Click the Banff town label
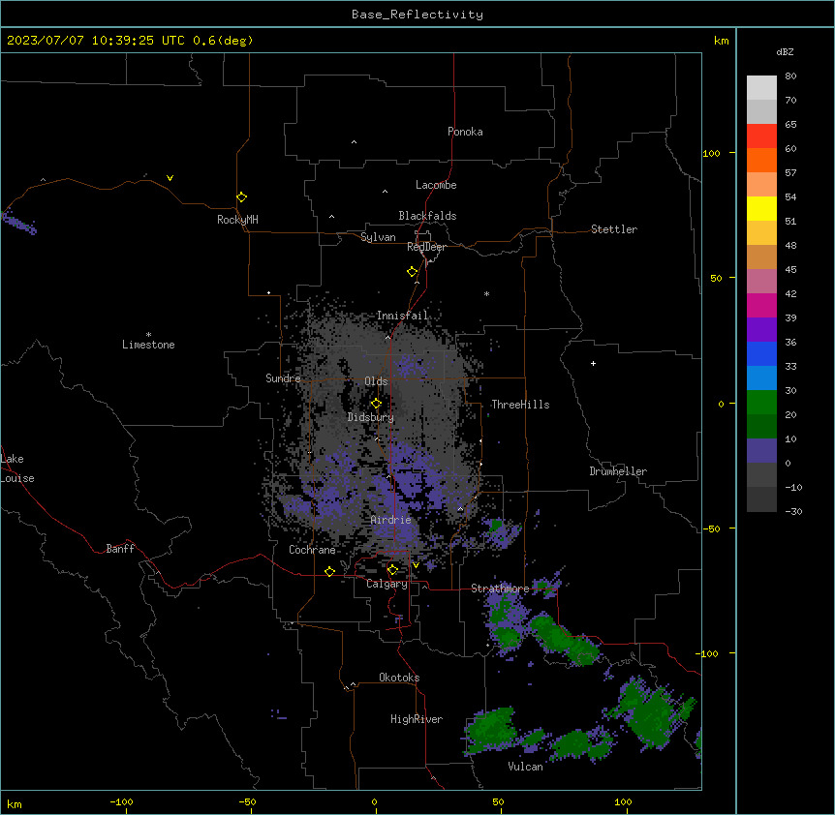835x815 pixels. (x=120, y=549)
